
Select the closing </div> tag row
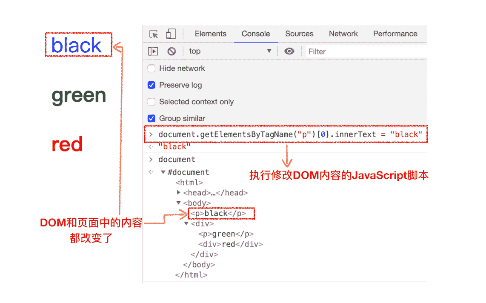pyautogui.click(x=204, y=254)
